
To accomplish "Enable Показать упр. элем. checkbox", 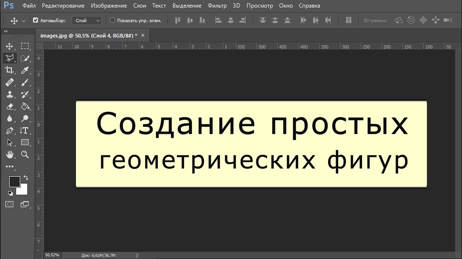I will [x=112, y=21].
